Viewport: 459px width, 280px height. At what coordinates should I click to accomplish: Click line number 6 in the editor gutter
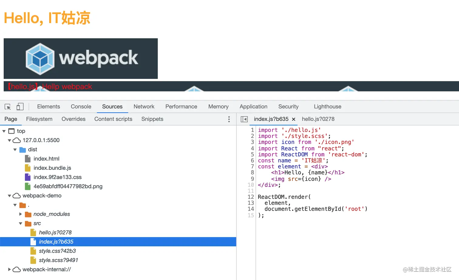(252, 160)
